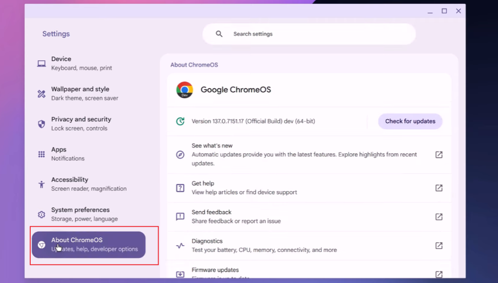Close the Settings window
This screenshot has width=498, height=283.
click(458, 11)
